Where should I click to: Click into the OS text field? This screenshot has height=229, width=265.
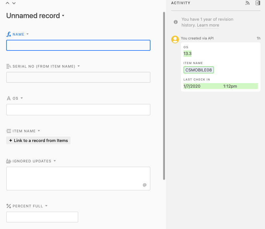[78, 110]
